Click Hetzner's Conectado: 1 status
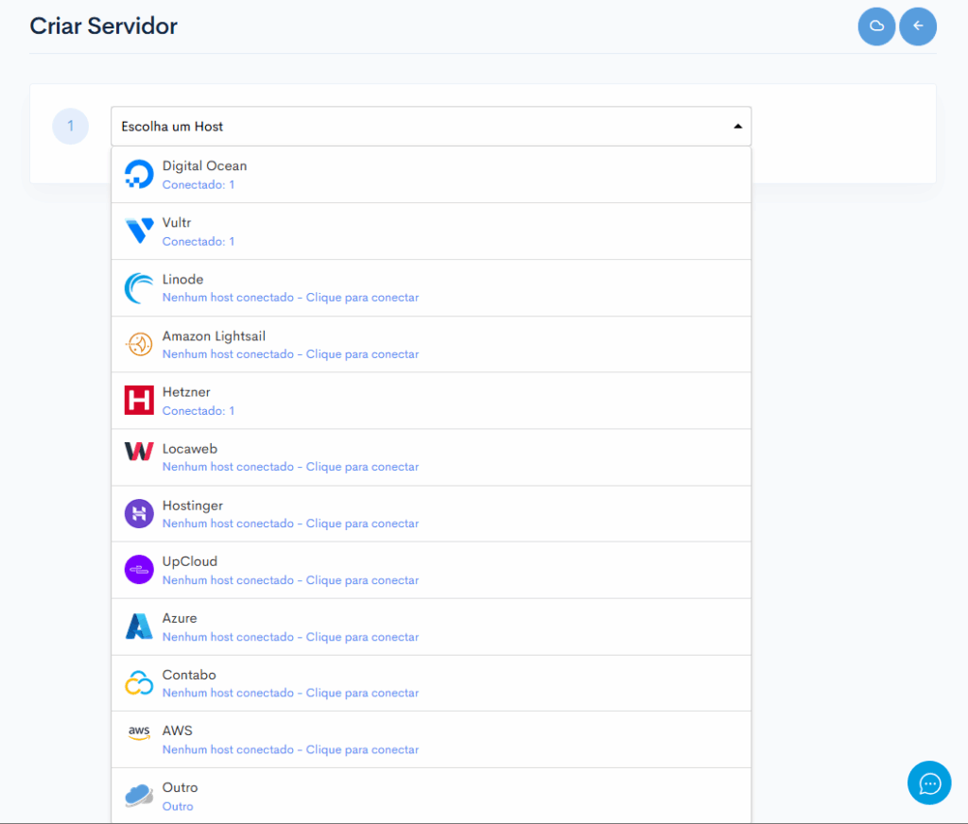 tap(199, 410)
